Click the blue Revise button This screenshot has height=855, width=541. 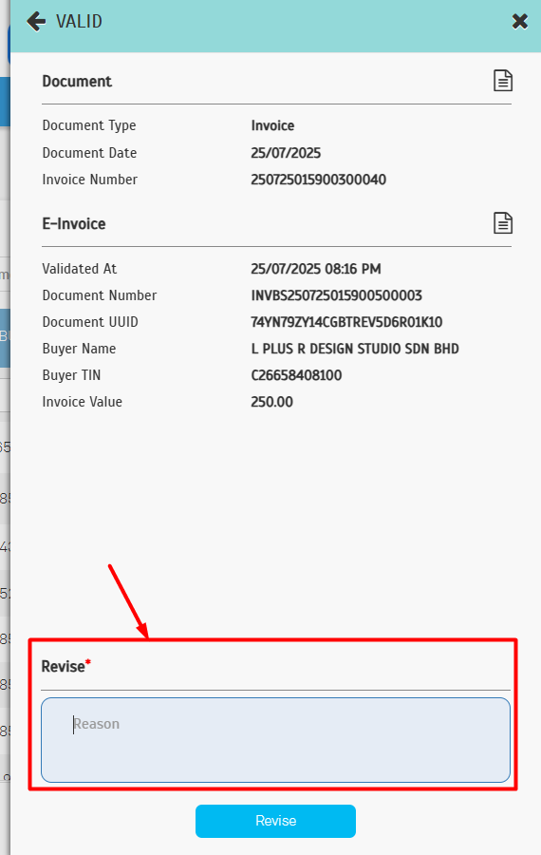pyautogui.click(x=275, y=821)
